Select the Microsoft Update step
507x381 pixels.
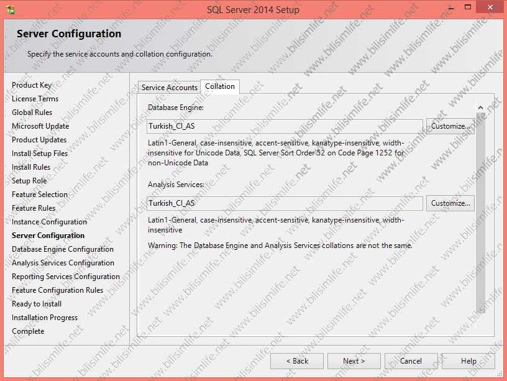(x=40, y=126)
